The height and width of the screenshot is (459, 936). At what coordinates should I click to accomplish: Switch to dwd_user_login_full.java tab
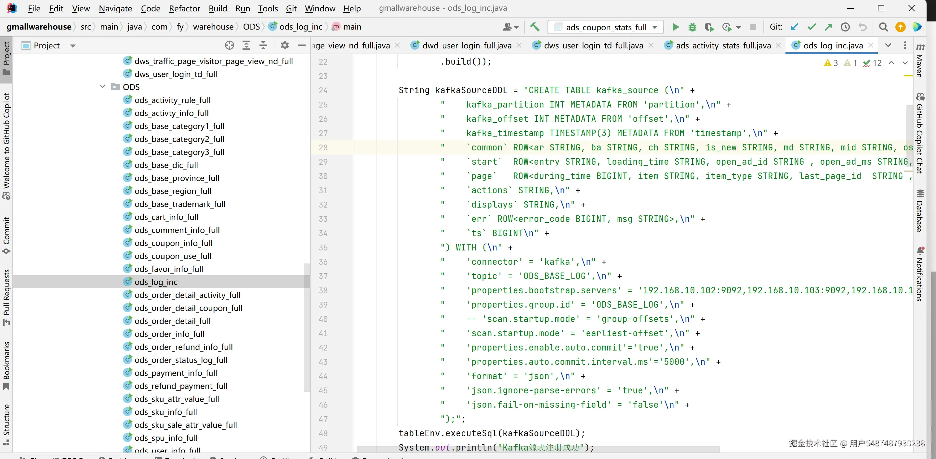coord(467,45)
